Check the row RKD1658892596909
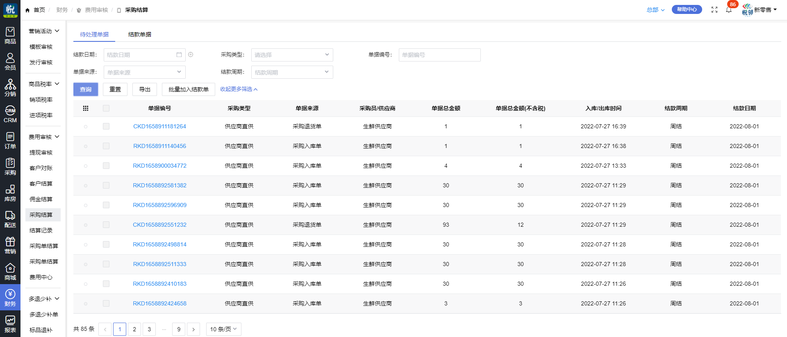Screen dimensions: 787x337 (x=106, y=205)
